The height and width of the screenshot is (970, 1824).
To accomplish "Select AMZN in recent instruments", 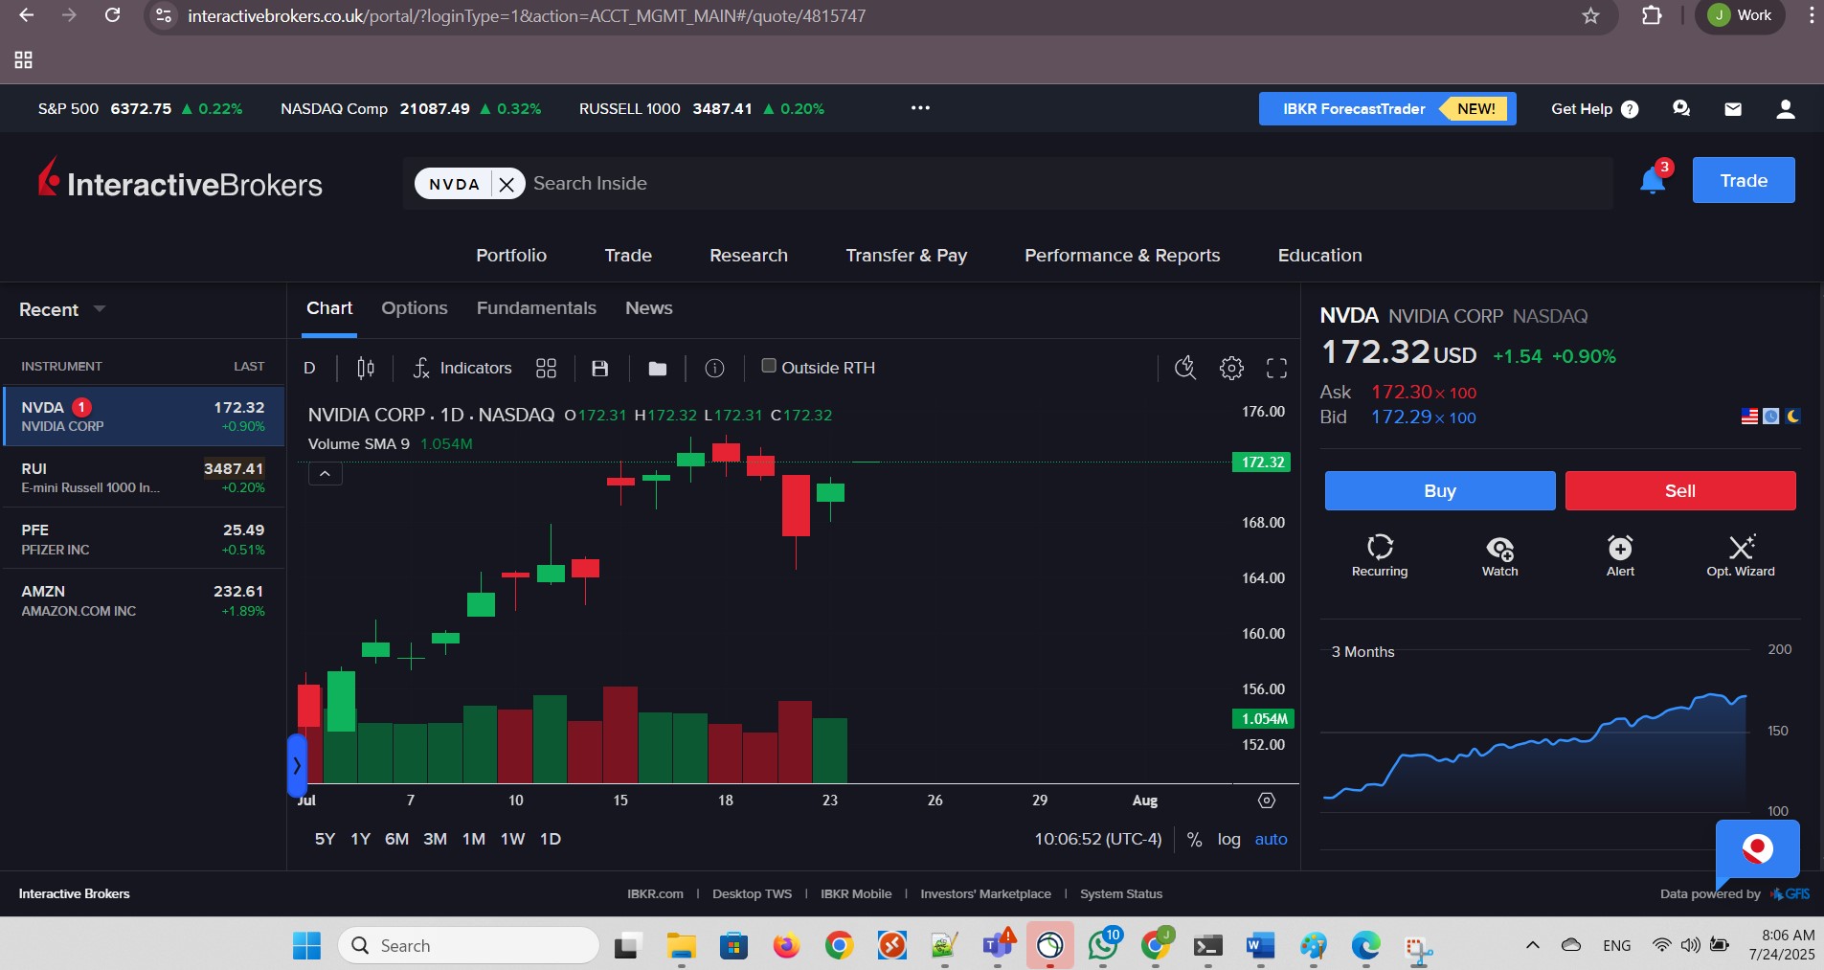I will (144, 600).
